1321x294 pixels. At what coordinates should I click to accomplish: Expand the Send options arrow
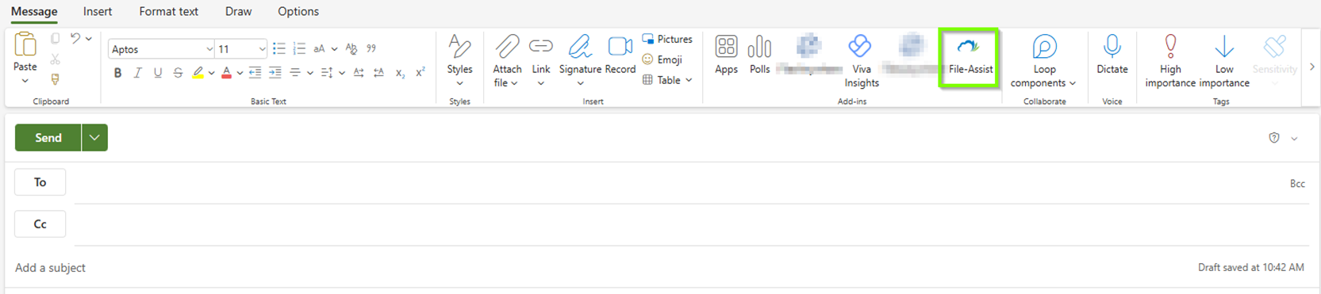[94, 138]
